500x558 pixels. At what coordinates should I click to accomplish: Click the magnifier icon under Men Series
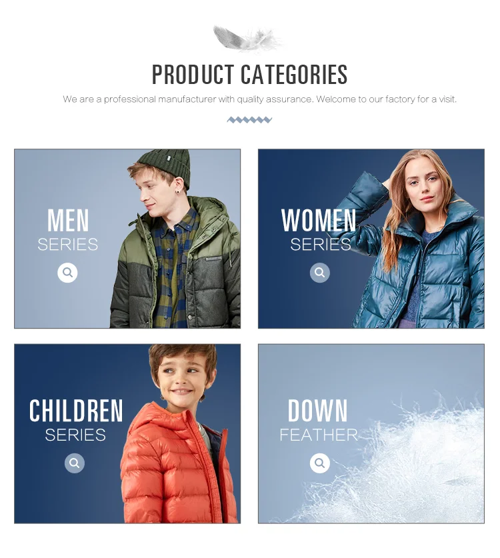tap(67, 273)
